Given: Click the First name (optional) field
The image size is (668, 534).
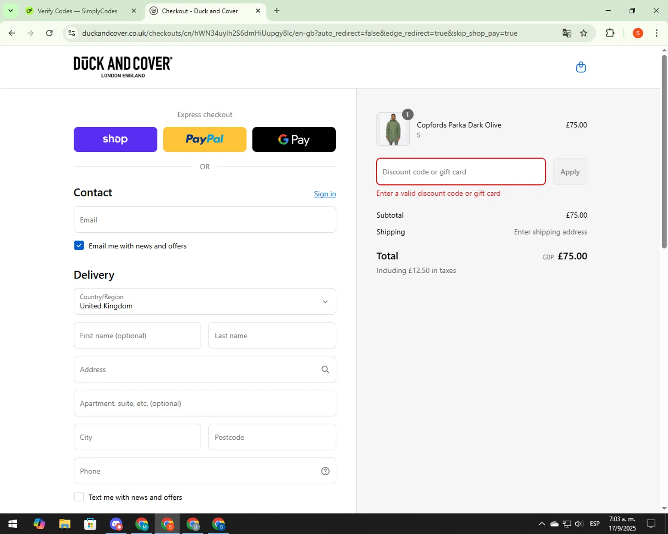Looking at the screenshot, I should click(x=137, y=336).
